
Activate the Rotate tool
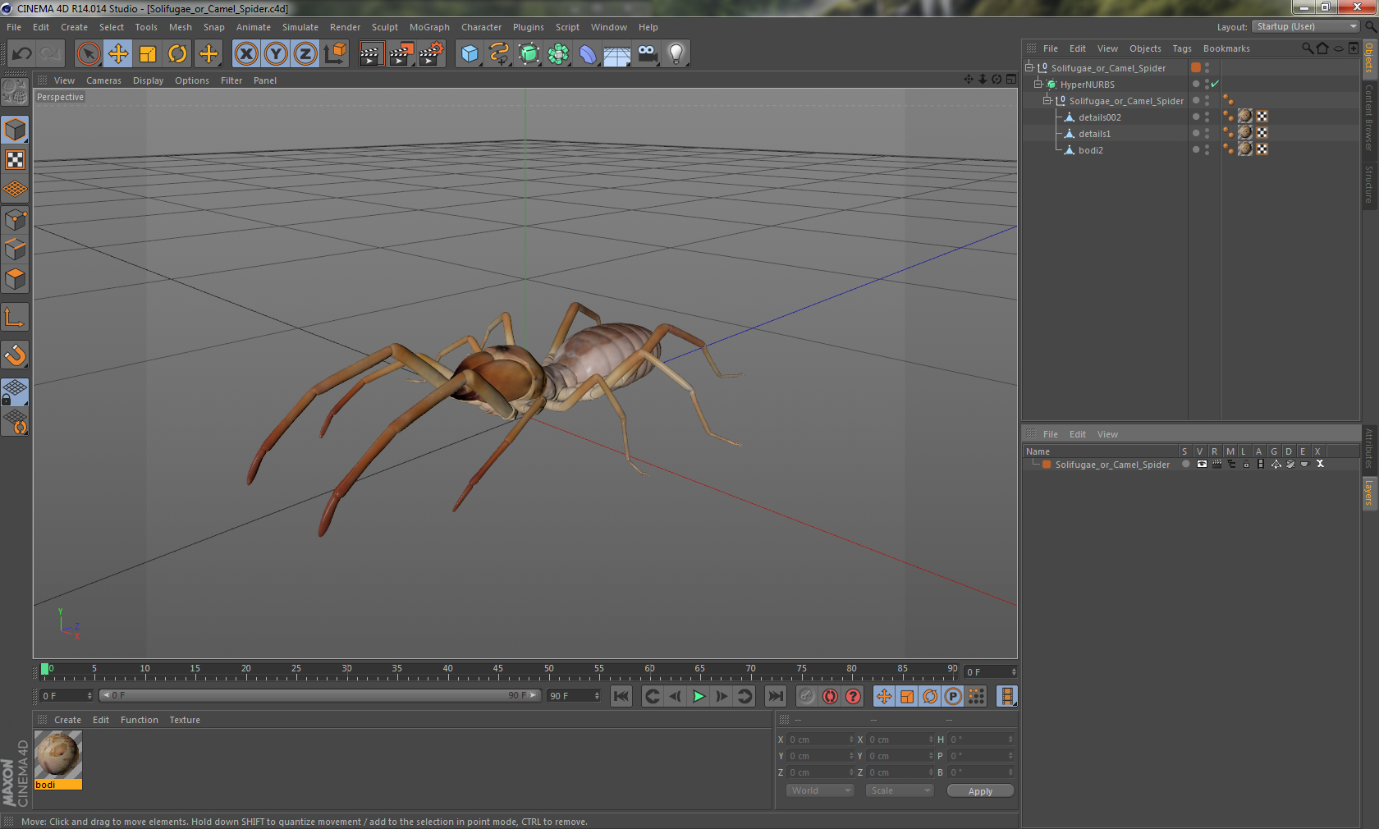[177, 54]
